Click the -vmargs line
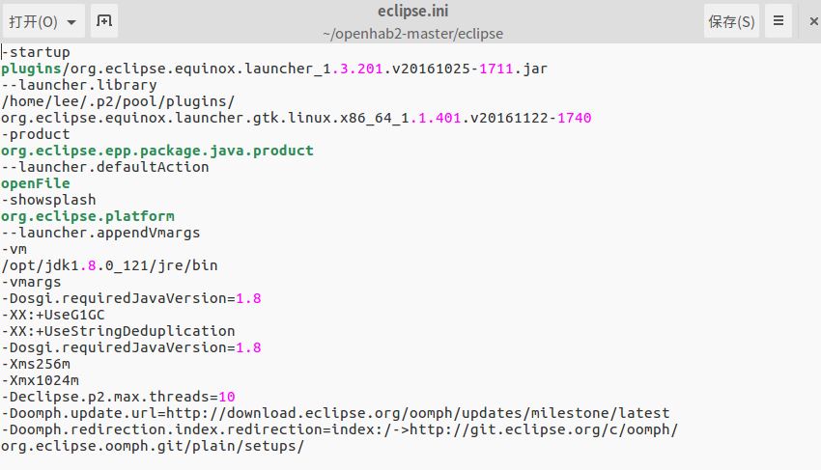 tap(32, 282)
